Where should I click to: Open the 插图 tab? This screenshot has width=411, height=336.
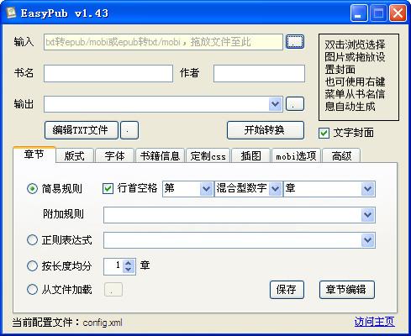(251, 155)
